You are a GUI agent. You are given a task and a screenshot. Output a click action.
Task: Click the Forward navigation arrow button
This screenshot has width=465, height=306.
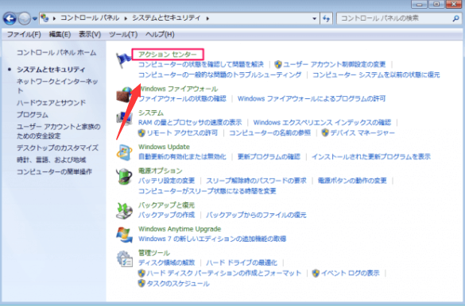click(25, 18)
